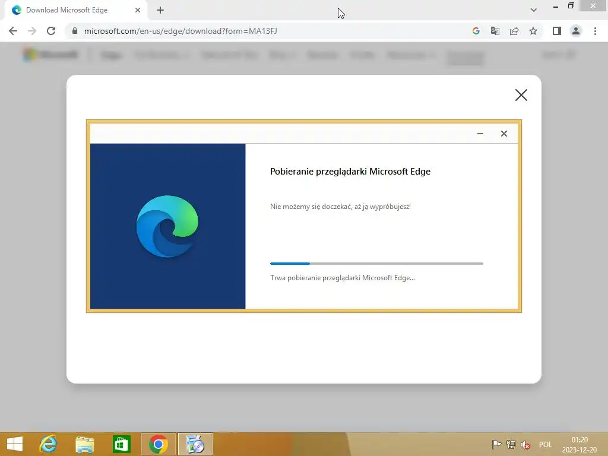Close the Edge installer window
The width and height of the screenshot is (608, 456).
(x=503, y=134)
